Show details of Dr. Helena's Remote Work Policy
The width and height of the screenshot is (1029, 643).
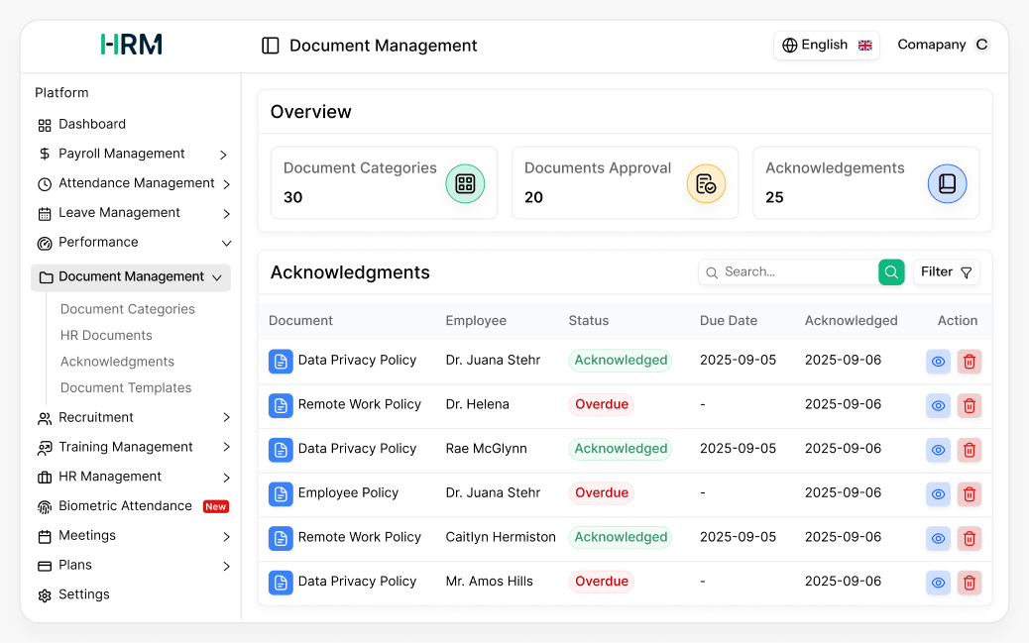point(938,405)
